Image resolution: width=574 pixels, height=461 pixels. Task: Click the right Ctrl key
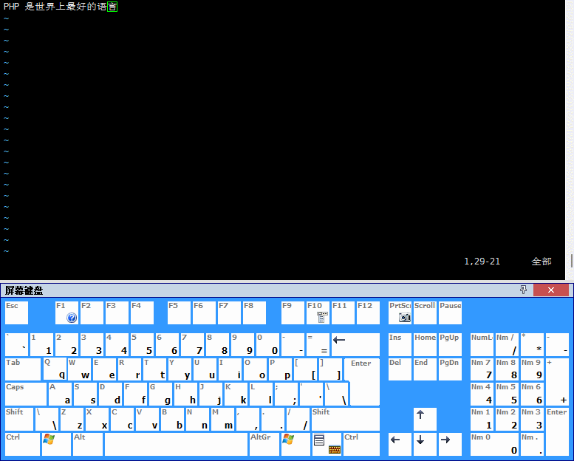361,444
